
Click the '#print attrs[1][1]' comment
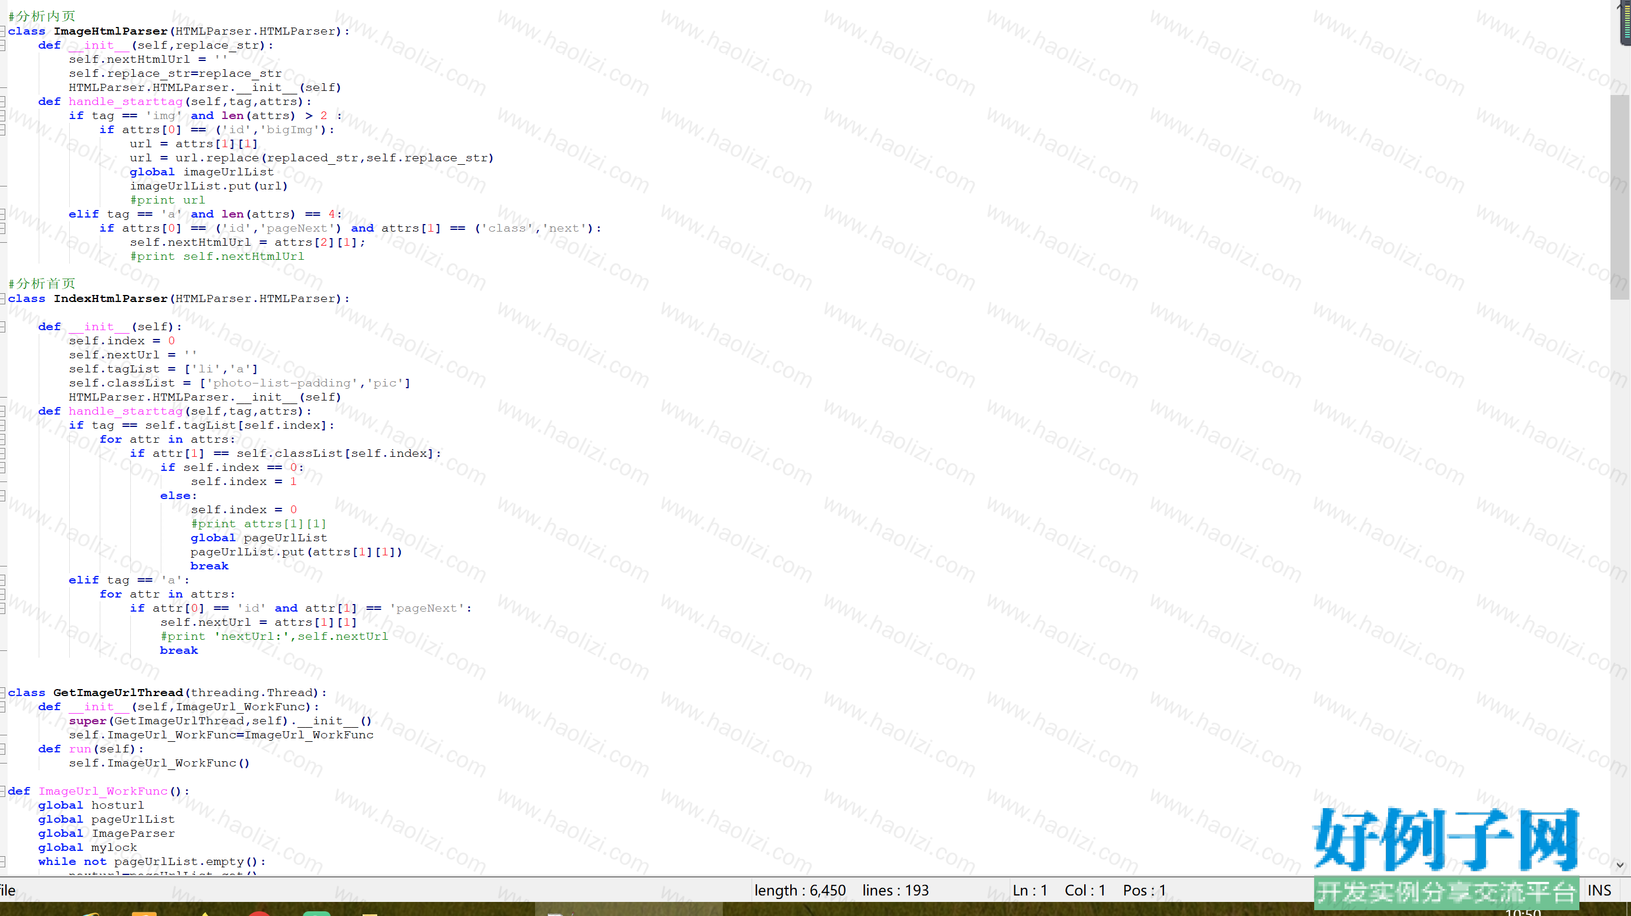(x=259, y=524)
